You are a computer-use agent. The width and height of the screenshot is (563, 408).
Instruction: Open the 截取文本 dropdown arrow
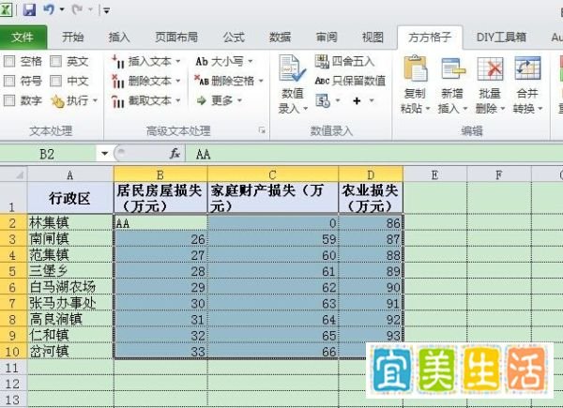coord(178,101)
